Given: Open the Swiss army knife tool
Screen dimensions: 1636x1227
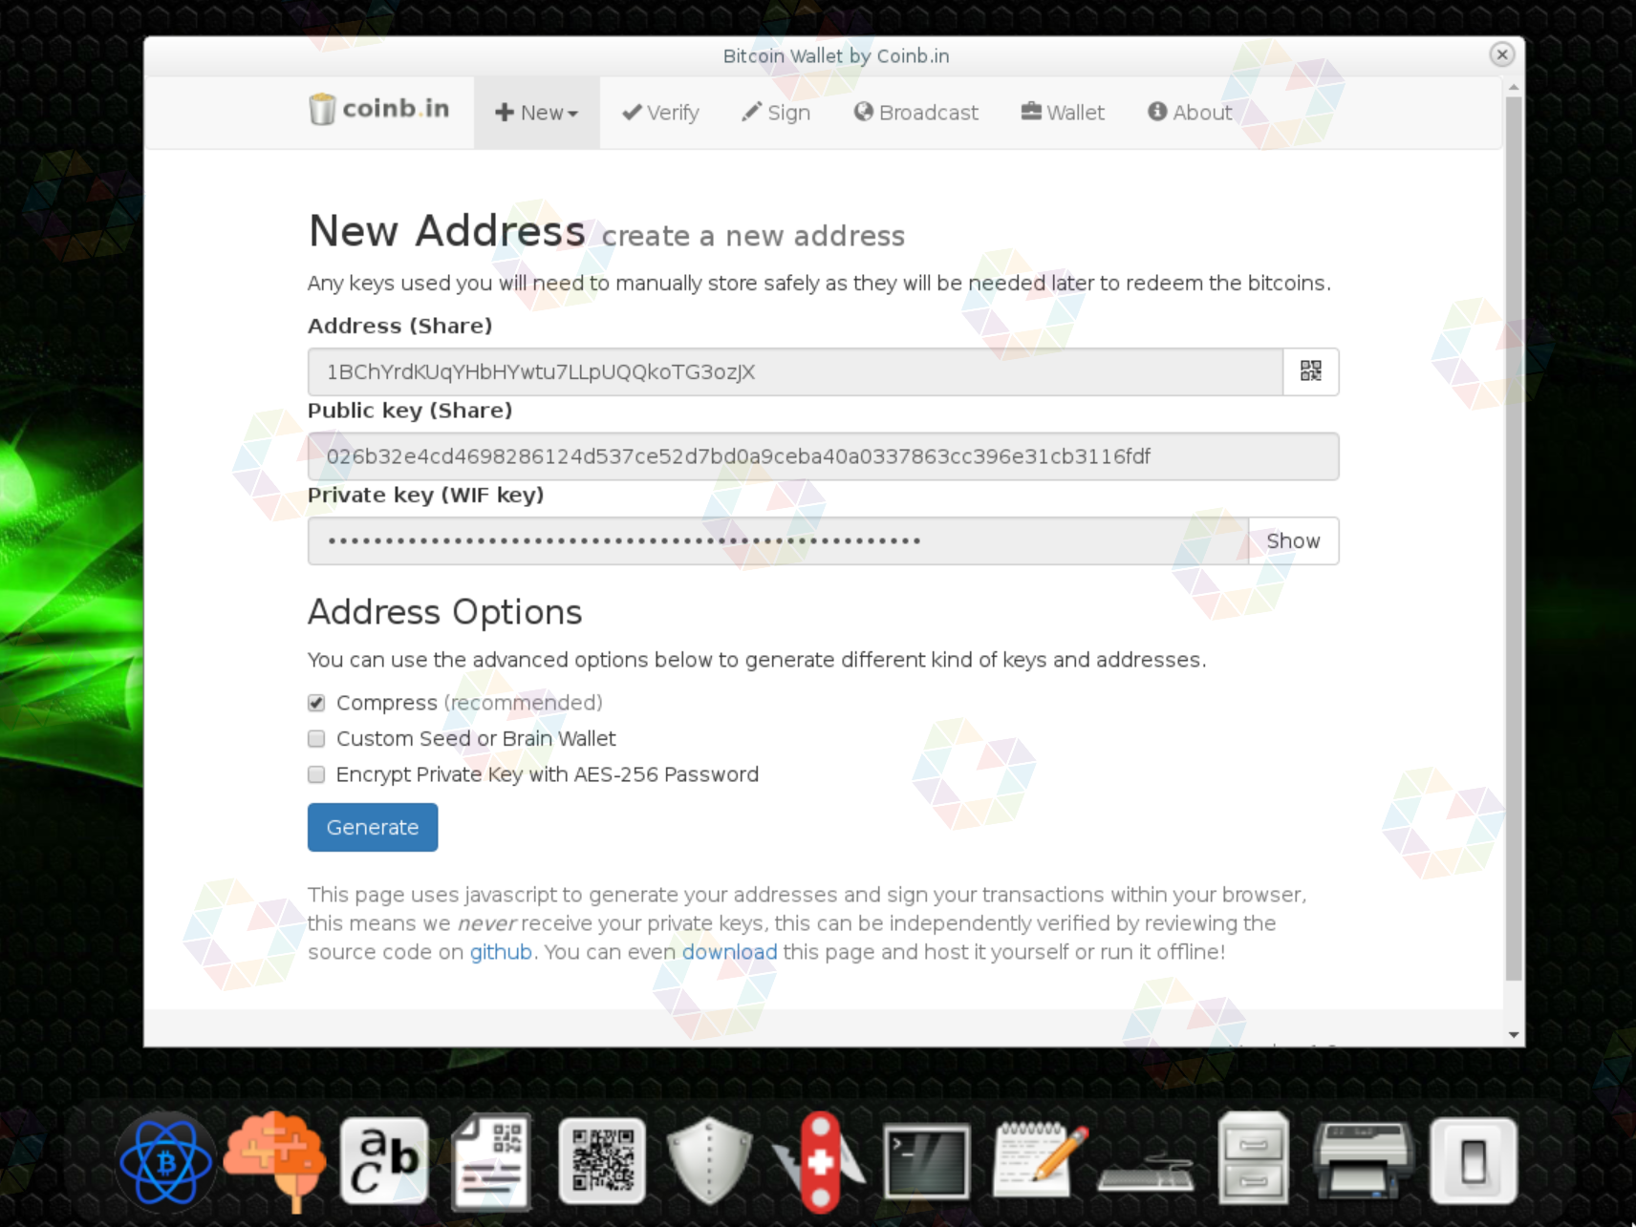Looking at the screenshot, I should [819, 1161].
